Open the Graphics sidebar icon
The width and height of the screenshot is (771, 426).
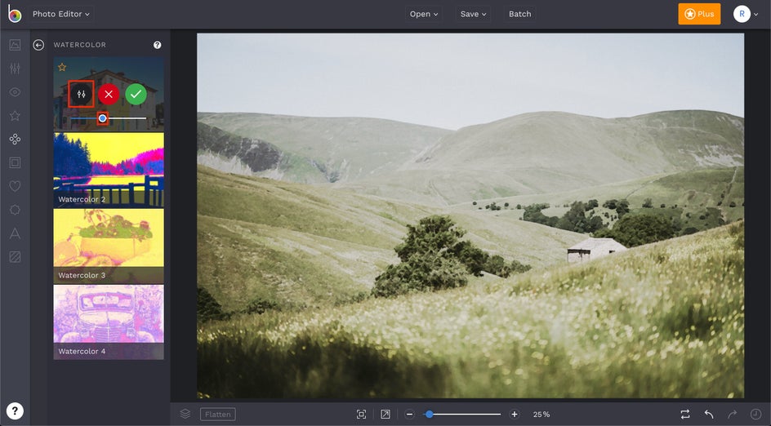15,210
